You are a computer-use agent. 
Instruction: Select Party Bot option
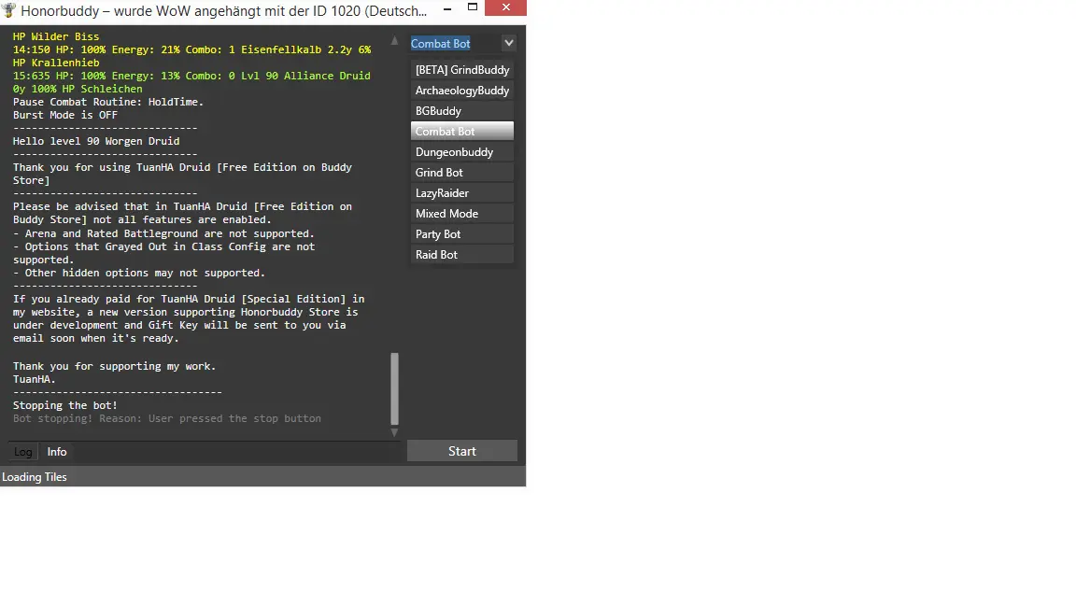(461, 234)
